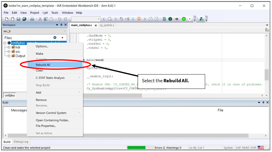This screenshot has height=152, width=272.
Task: Choose Make in the context menu
Action: tap(55, 54)
